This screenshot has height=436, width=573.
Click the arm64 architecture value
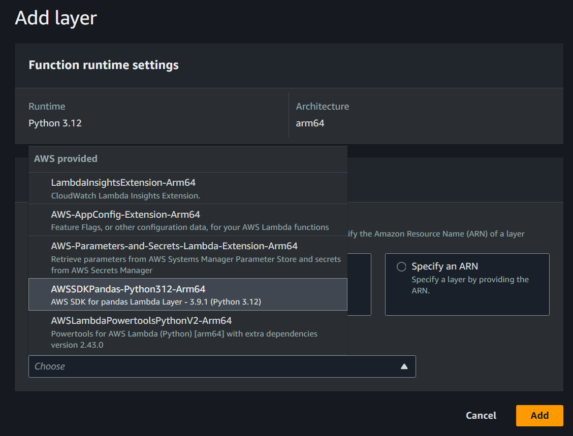click(x=310, y=123)
